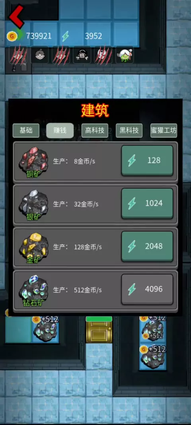Tap the green zombie chef avatar
Image resolution: width=191 pixels, height=425 pixels.
(x=125, y=55)
